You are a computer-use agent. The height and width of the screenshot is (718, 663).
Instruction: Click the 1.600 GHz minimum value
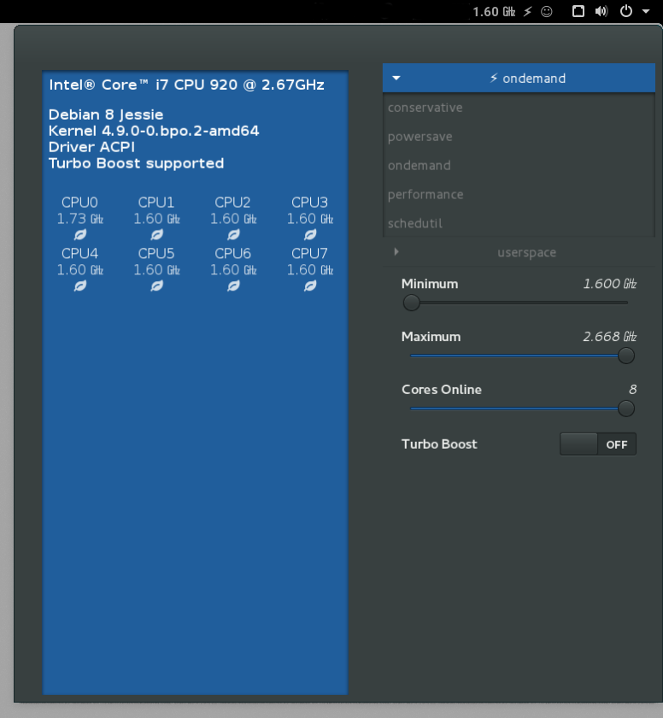point(610,284)
